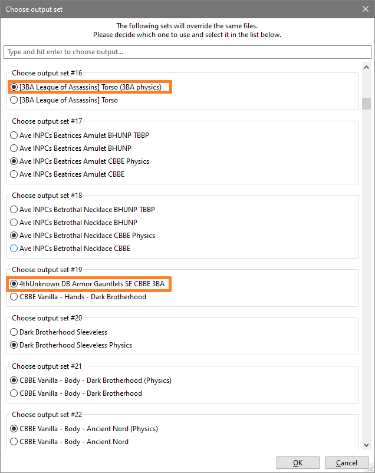Select CBBE Vanilla - Body - Ancient Nord (Physics)
This screenshot has width=375, height=473.
coord(84,429)
